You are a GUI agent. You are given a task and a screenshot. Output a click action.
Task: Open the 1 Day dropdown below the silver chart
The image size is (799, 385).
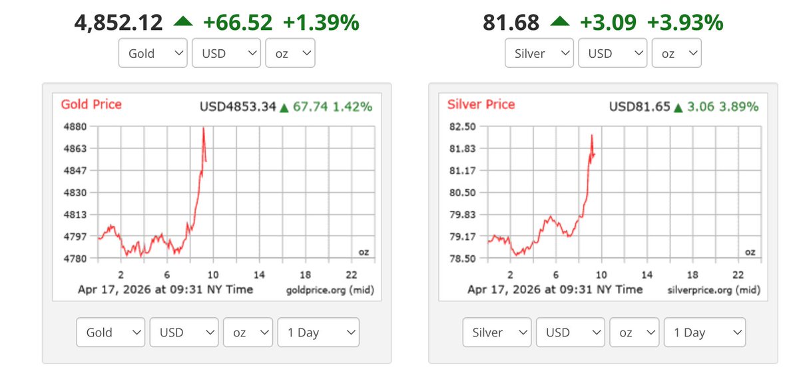pos(704,332)
